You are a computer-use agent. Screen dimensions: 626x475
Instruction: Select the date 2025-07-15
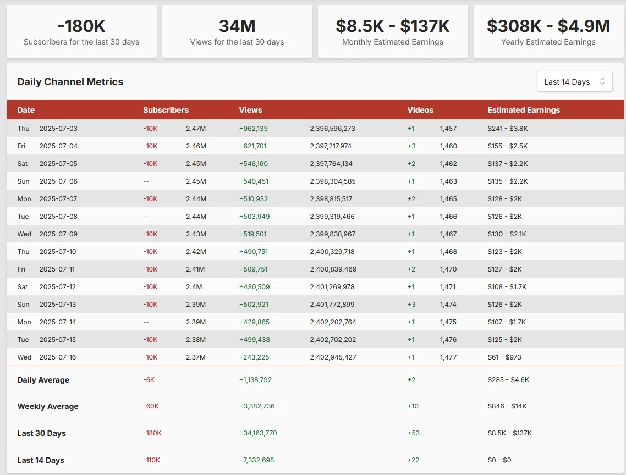click(58, 339)
